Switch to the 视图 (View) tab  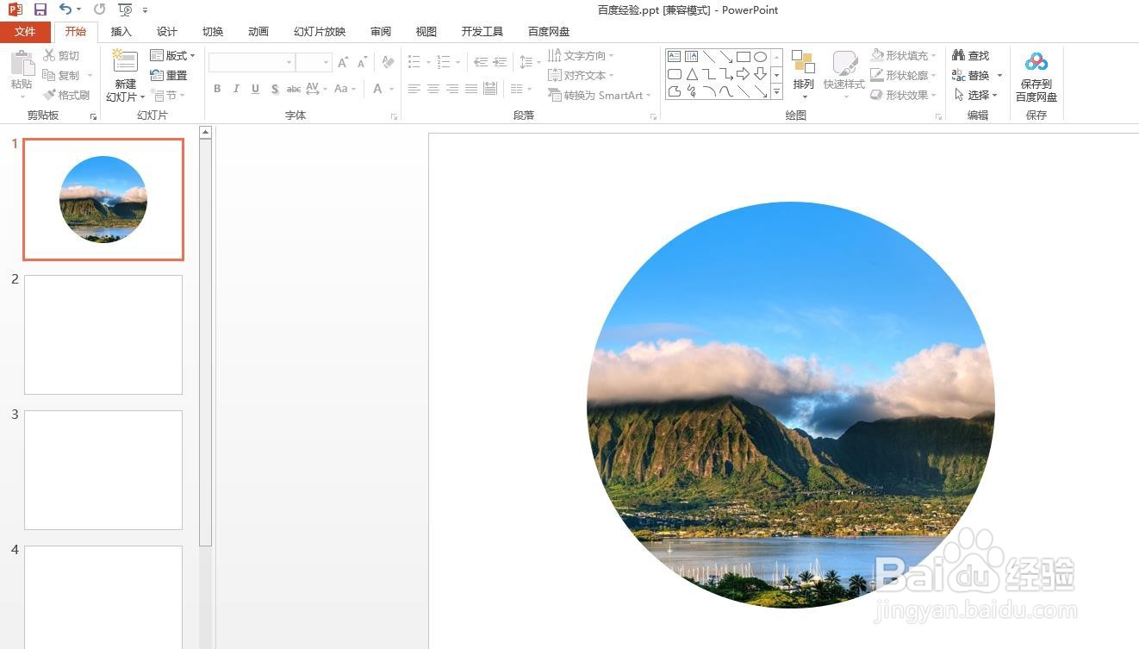pos(426,32)
